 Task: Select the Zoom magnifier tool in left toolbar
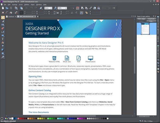click(x=3, y=57)
